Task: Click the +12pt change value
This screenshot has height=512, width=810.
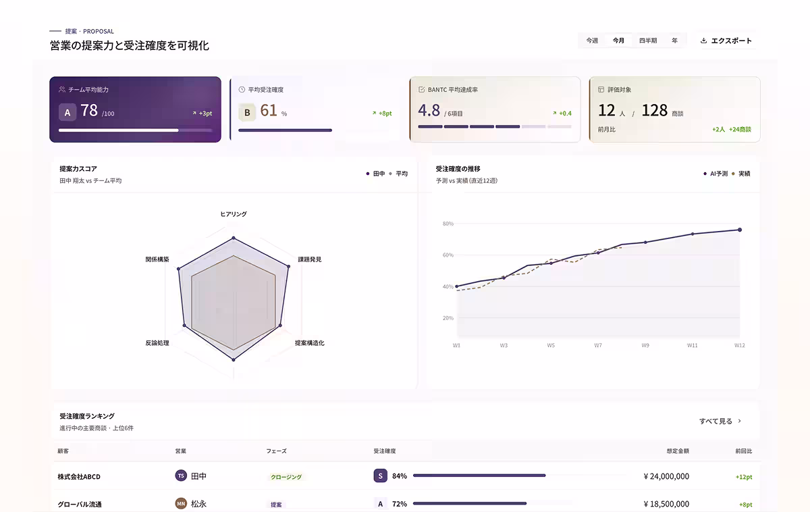Action: (744, 477)
